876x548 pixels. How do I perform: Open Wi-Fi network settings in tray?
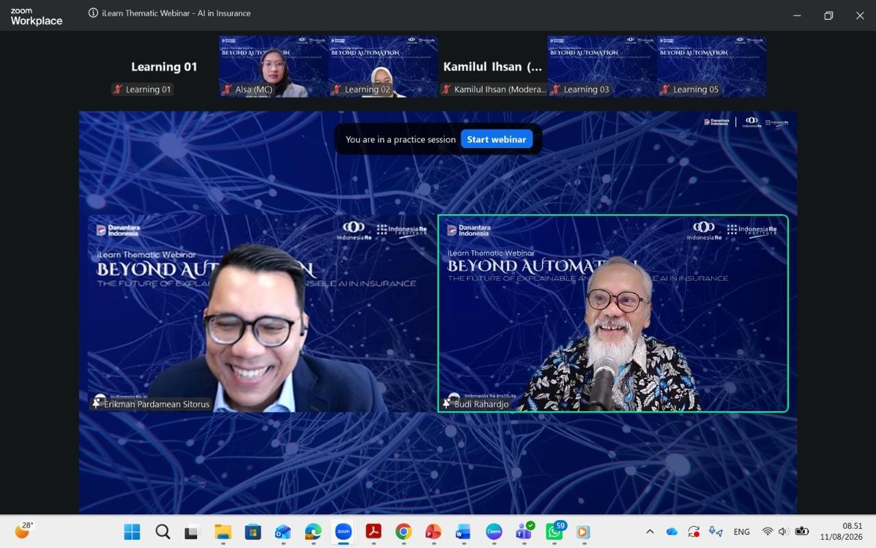pyautogui.click(x=768, y=532)
